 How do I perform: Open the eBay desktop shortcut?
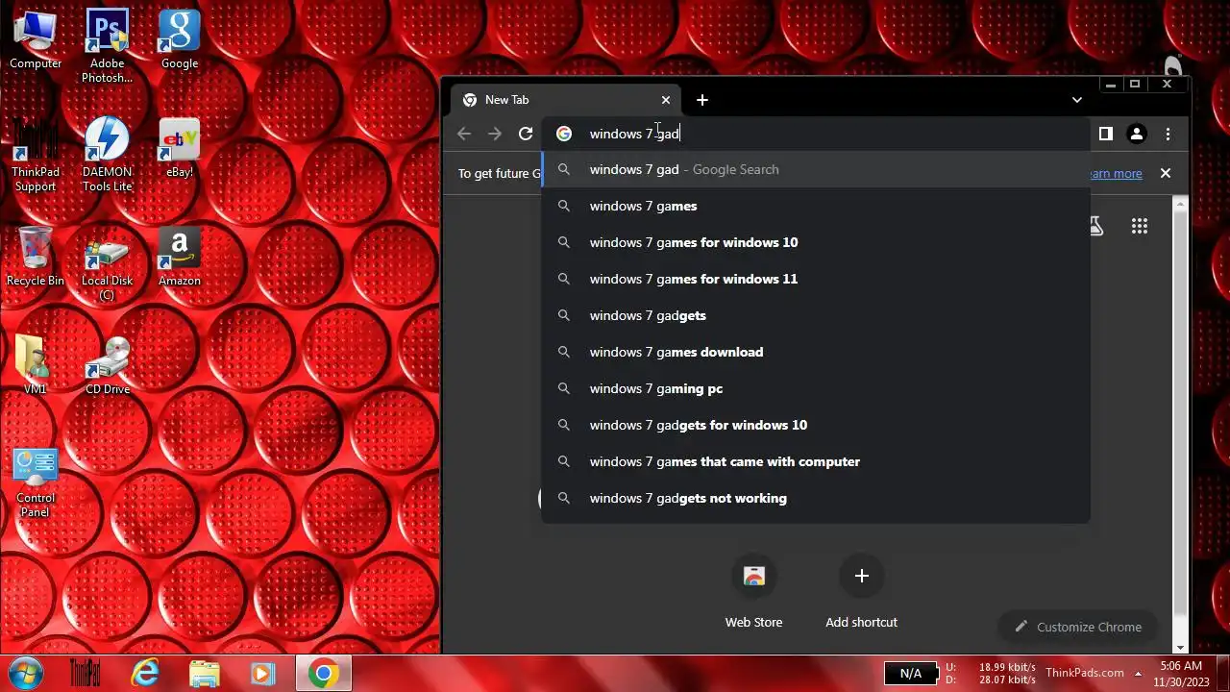tap(179, 148)
